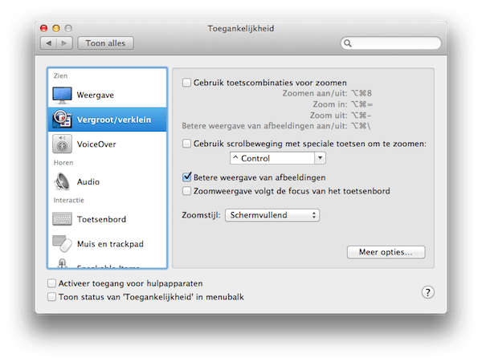This screenshot has height=362, width=482.
Task: Enable scrolbeweging met speciale toetsen checkbox
Action: click(186, 144)
